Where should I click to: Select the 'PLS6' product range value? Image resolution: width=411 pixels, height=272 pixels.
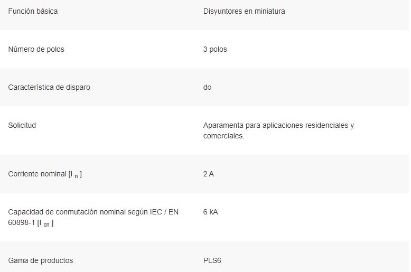coord(212,260)
